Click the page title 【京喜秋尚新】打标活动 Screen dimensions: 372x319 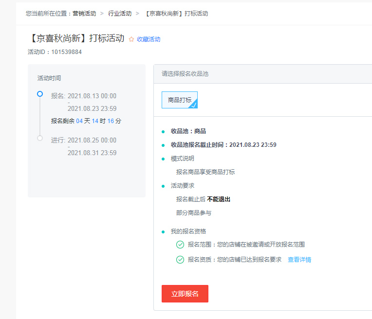click(76, 38)
